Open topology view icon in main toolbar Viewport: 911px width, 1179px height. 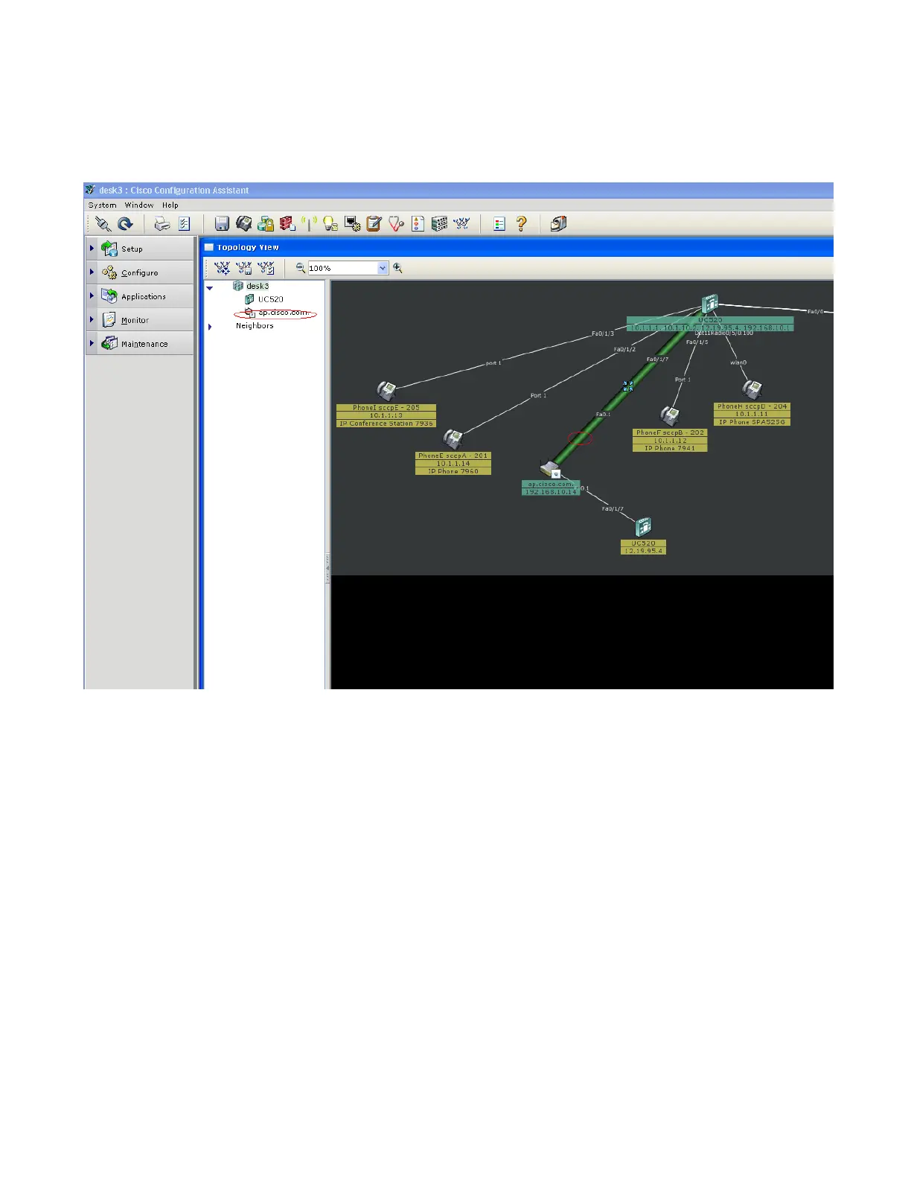[x=461, y=223]
